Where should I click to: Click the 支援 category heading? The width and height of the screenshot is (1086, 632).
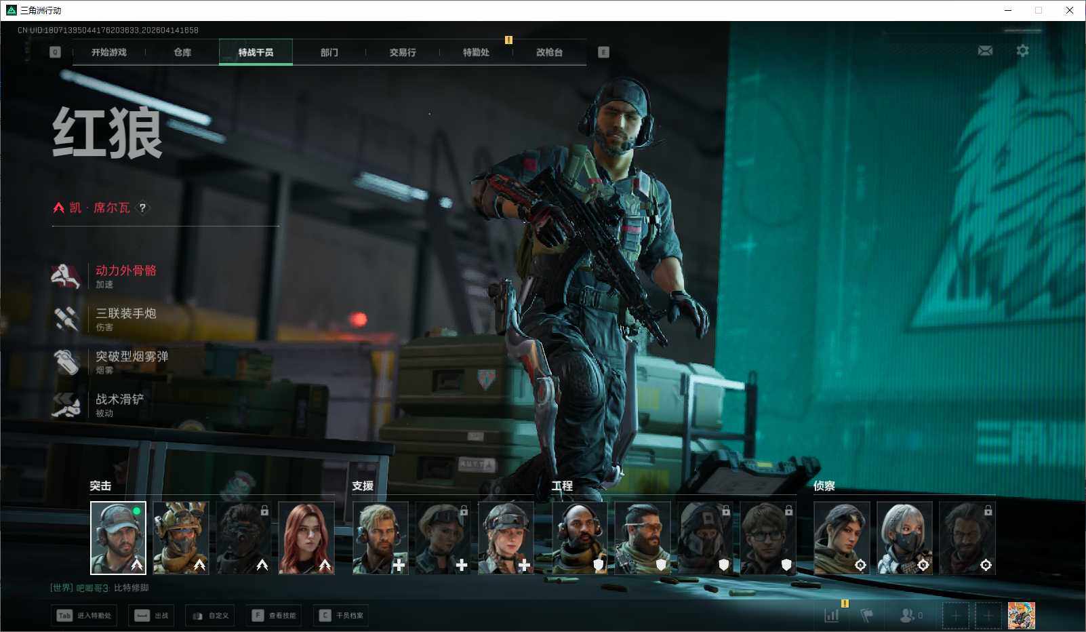click(363, 486)
